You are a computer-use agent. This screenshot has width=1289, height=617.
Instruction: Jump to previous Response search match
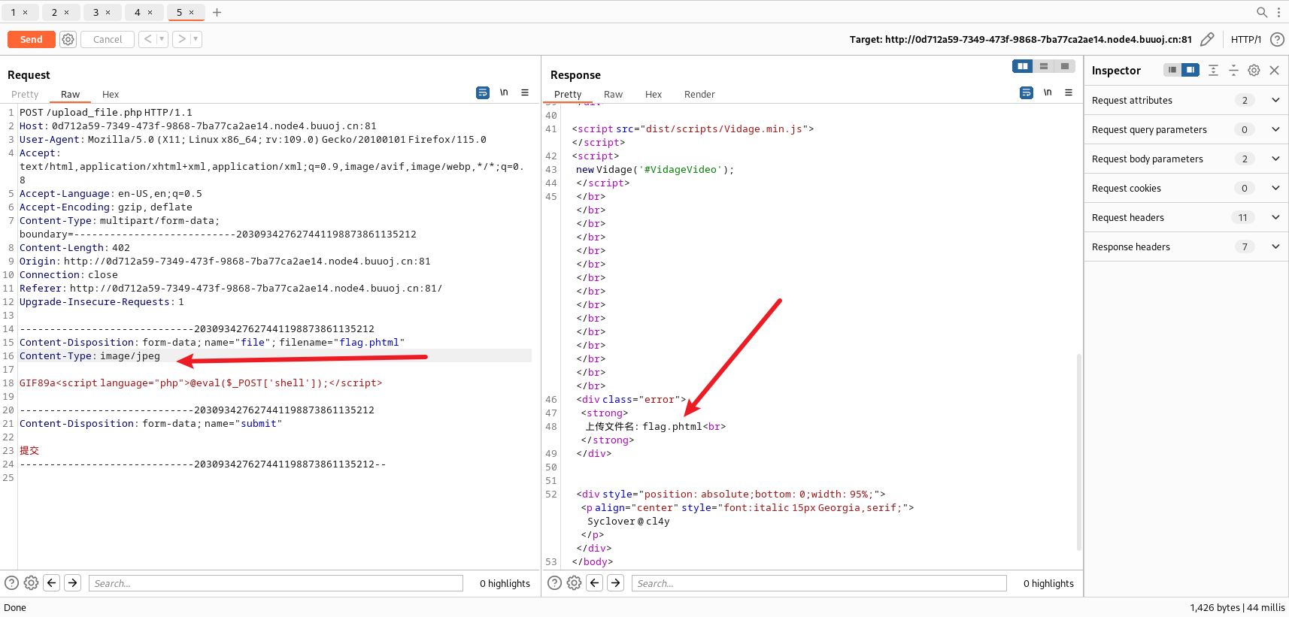[x=594, y=582]
